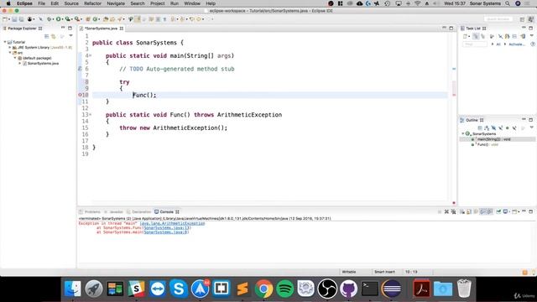Click the Search flashlight toolbar icon

coord(120,19)
